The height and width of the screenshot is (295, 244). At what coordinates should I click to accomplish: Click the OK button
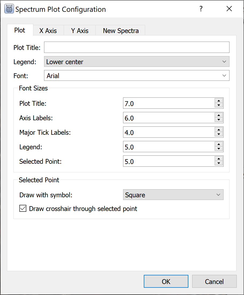pos(166,281)
